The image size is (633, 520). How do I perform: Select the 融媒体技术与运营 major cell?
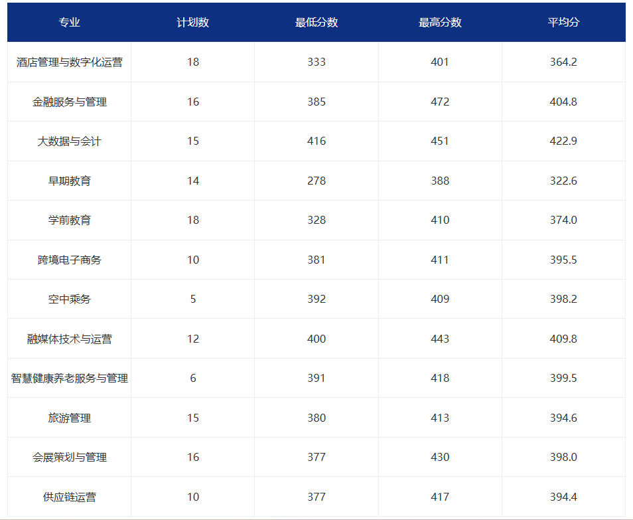[x=69, y=339]
